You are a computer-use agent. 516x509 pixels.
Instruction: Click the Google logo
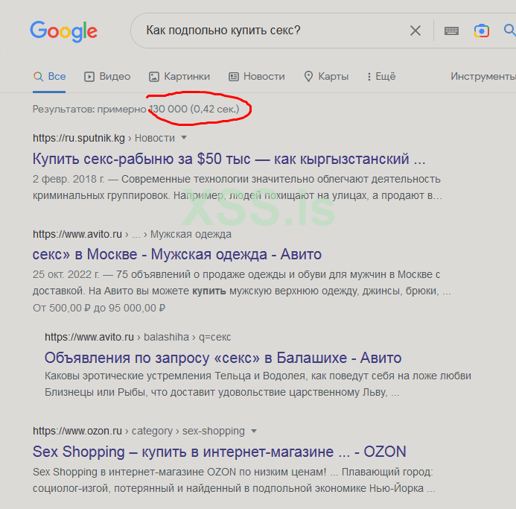(x=64, y=31)
